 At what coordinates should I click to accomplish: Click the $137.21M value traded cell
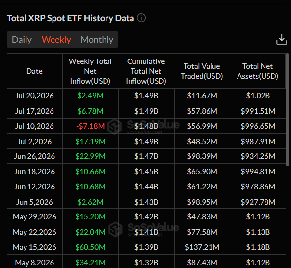202,247
